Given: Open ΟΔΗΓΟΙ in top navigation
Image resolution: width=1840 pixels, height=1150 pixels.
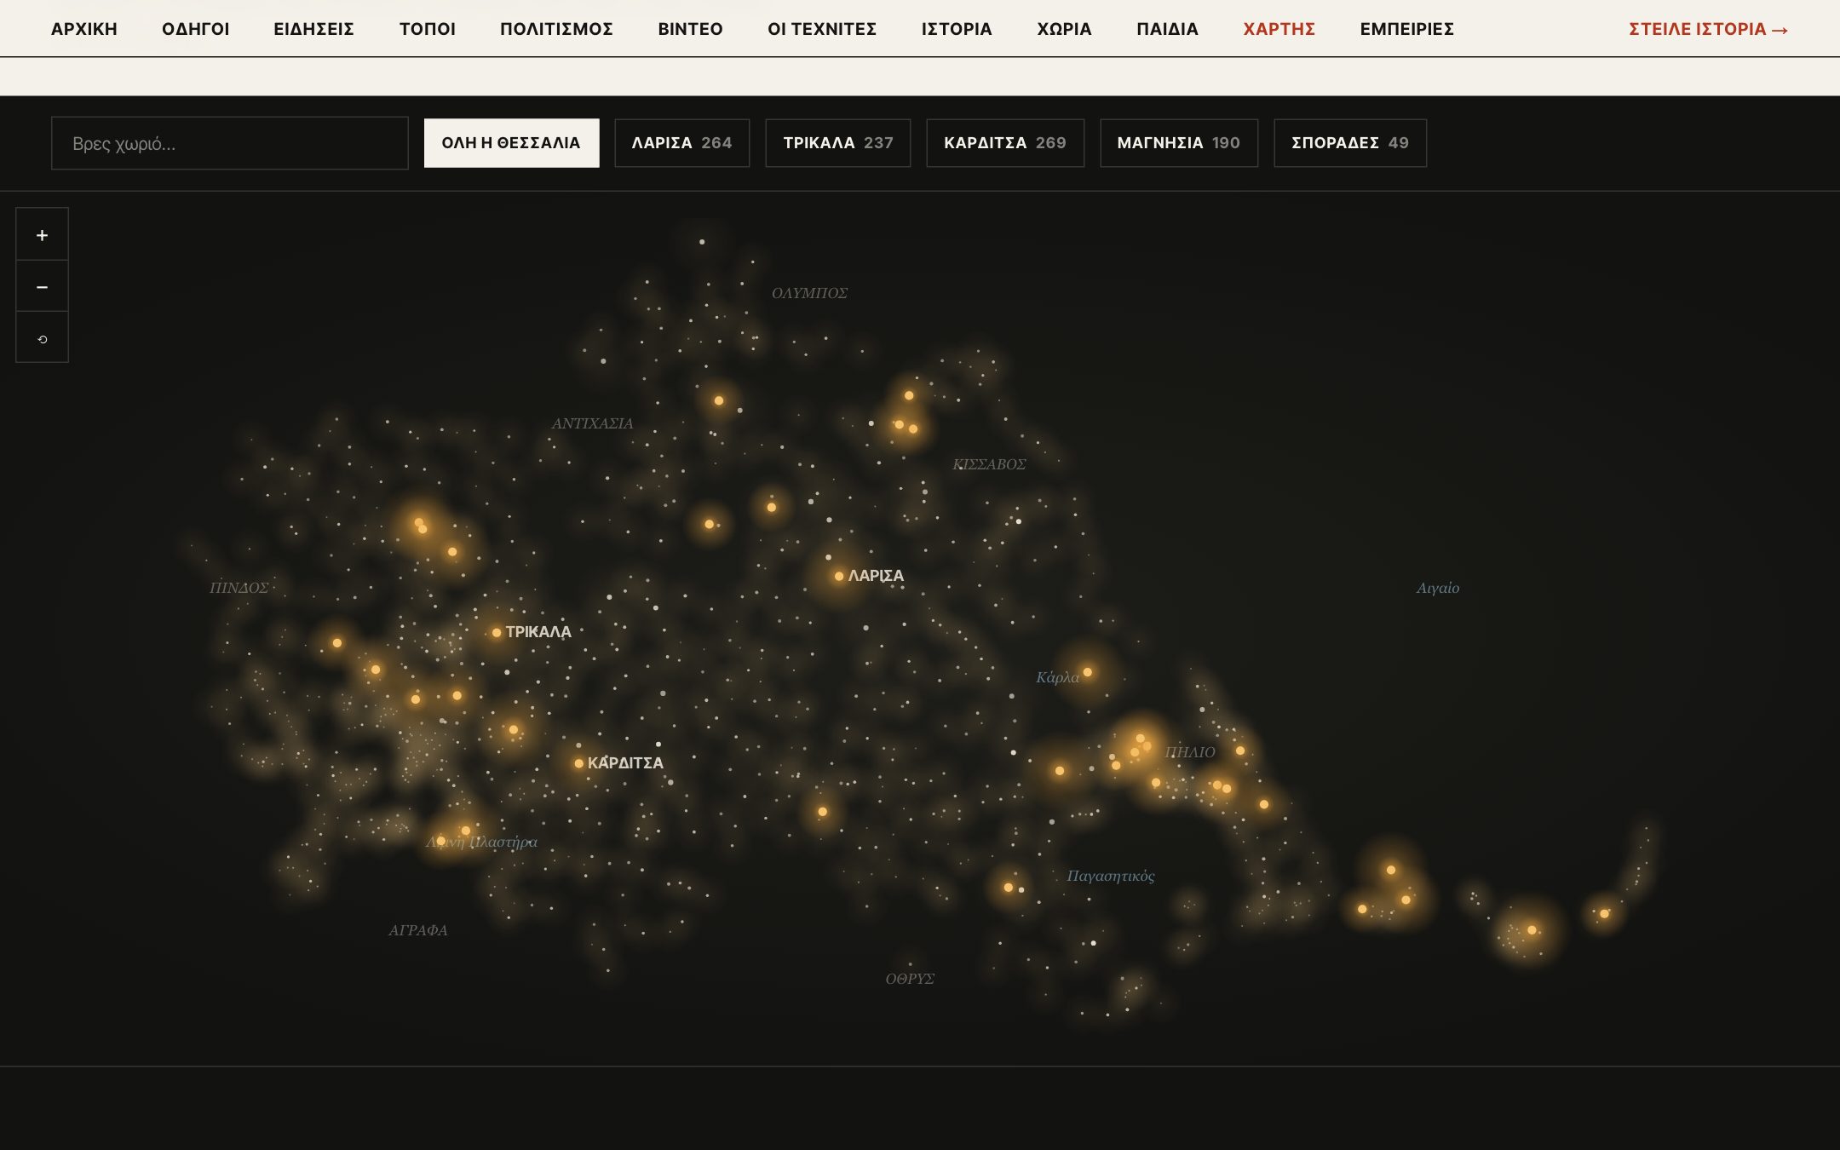Looking at the screenshot, I should (x=196, y=29).
